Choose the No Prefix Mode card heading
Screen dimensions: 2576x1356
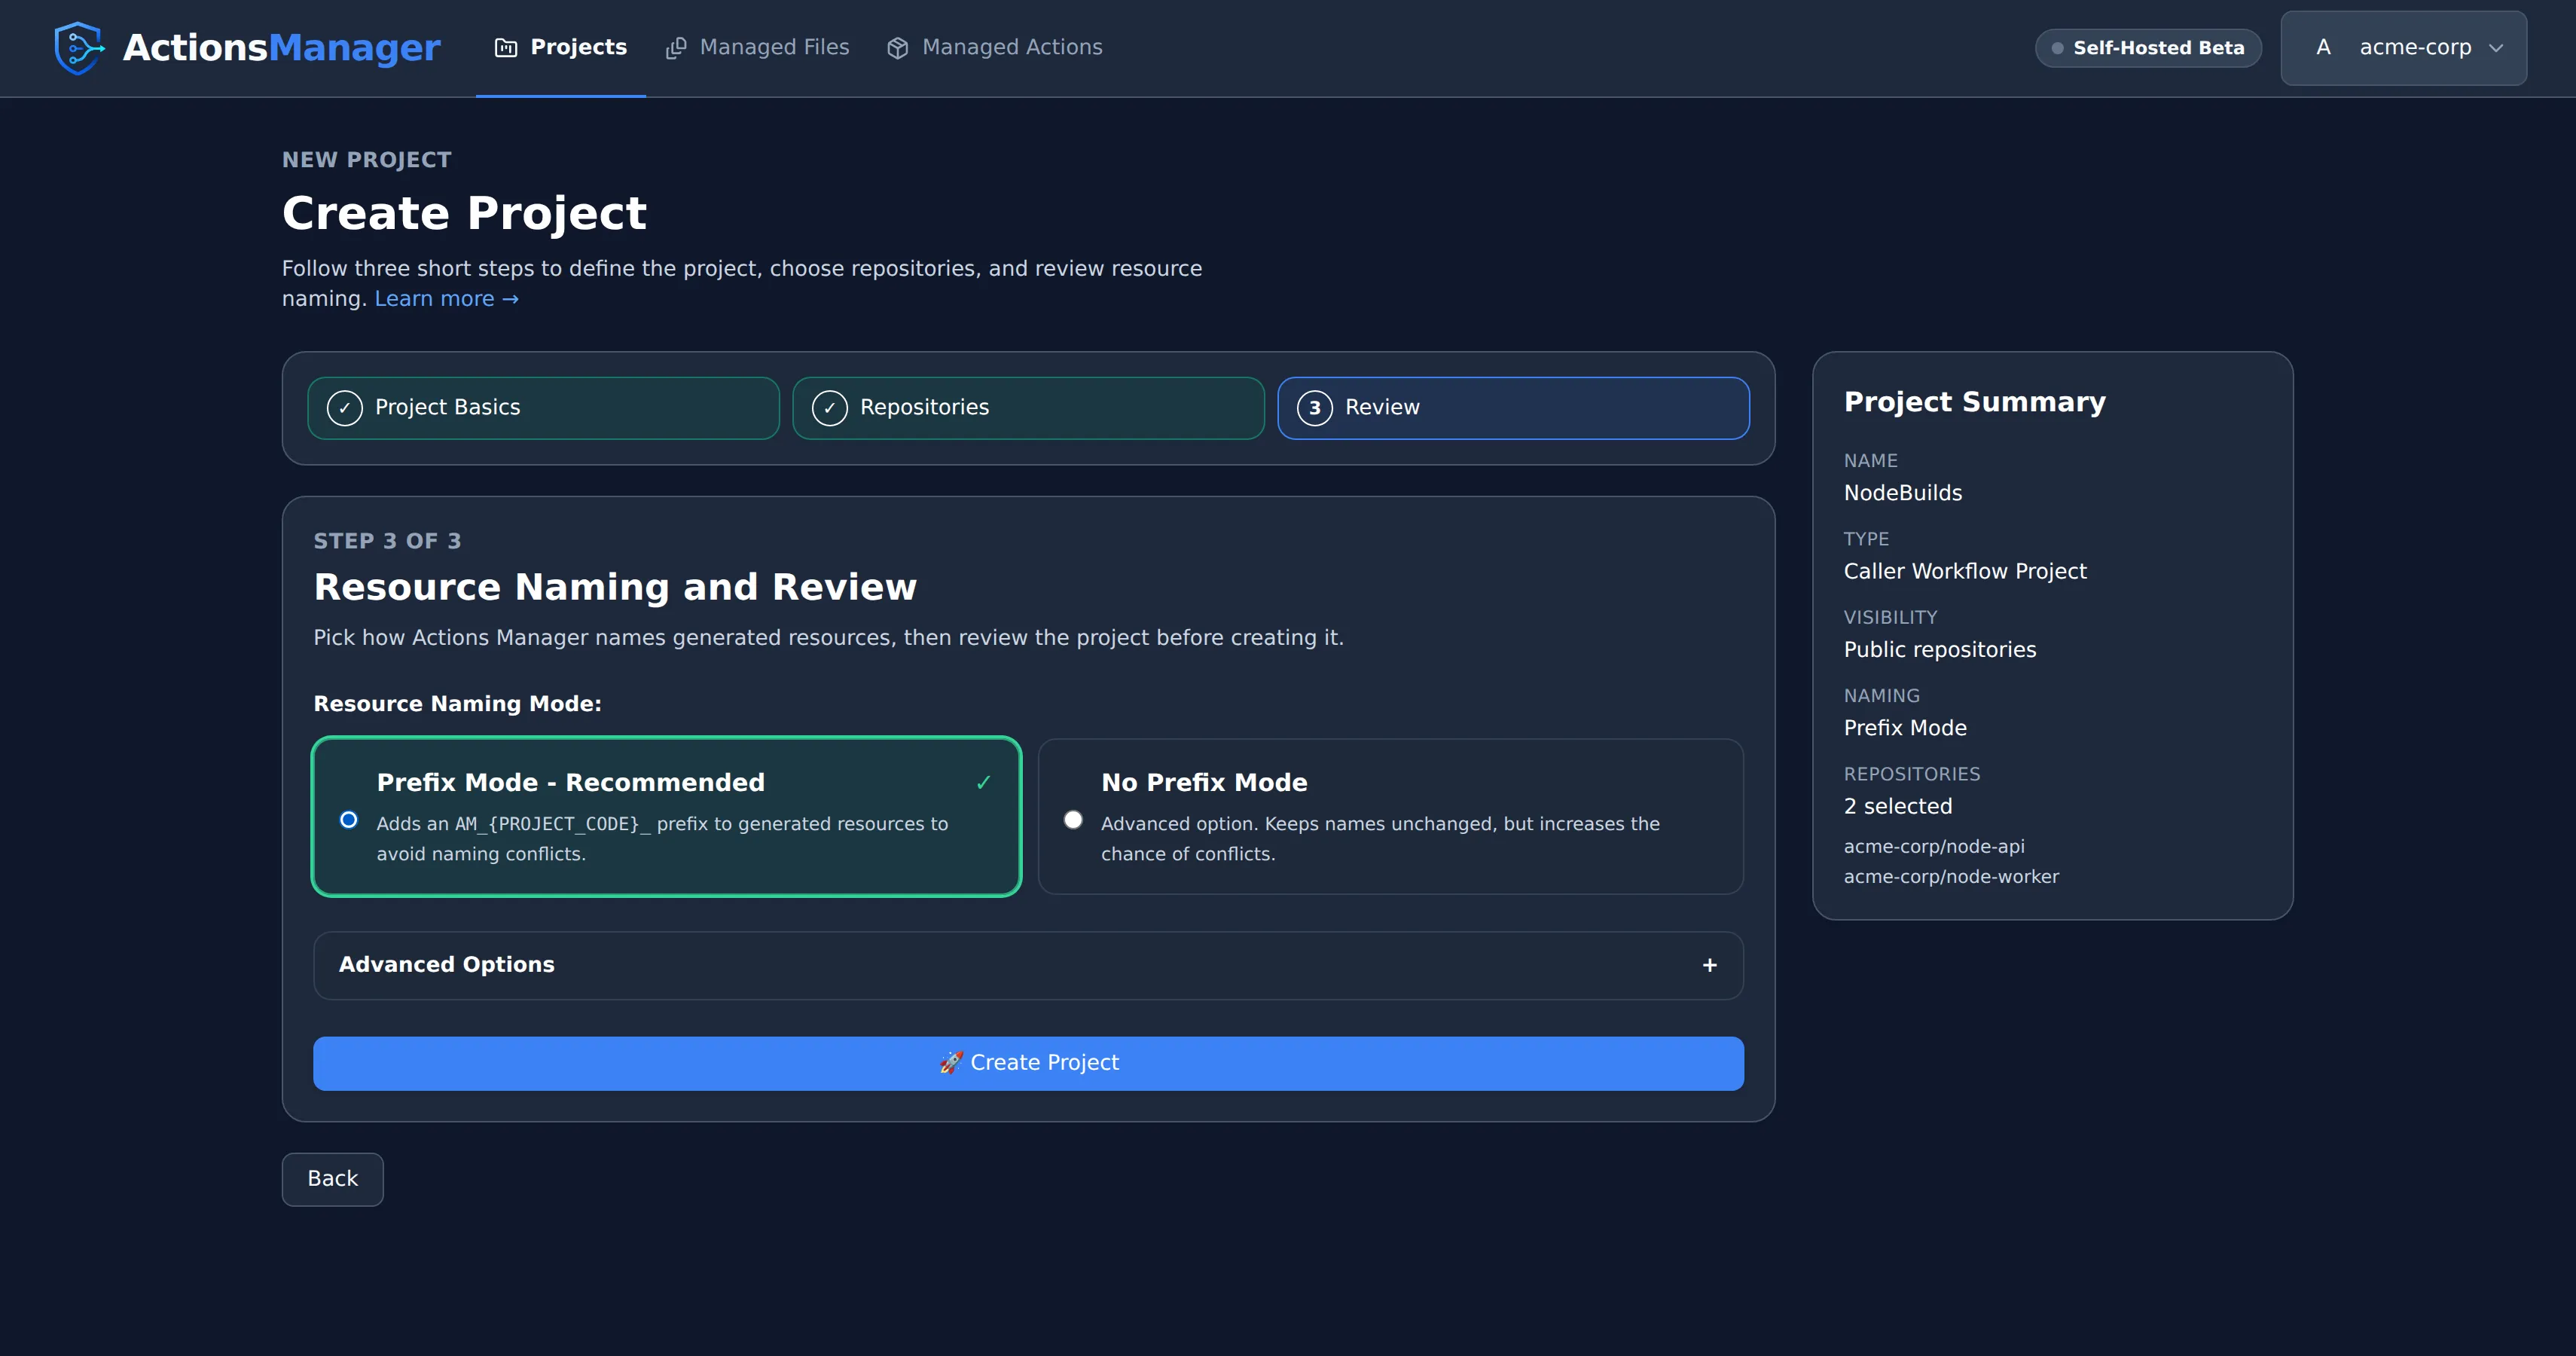coord(1205,783)
